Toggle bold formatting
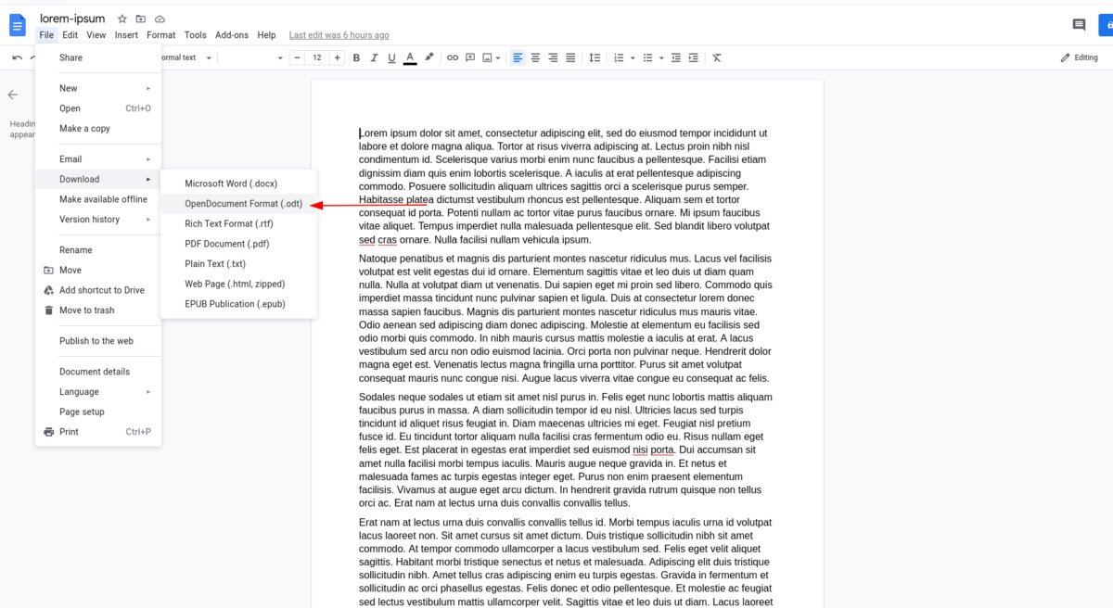Screen dimensions: 1113x608 [x=356, y=57]
